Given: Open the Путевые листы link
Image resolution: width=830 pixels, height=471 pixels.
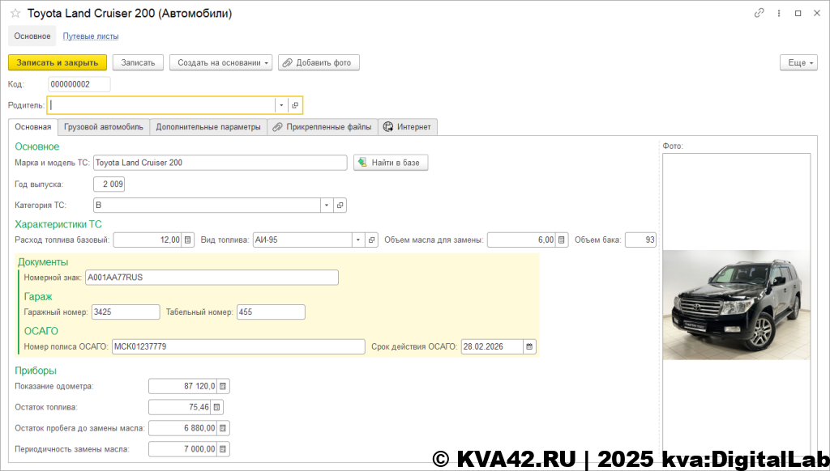Looking at the screenshot, I should tap(91, 36).
